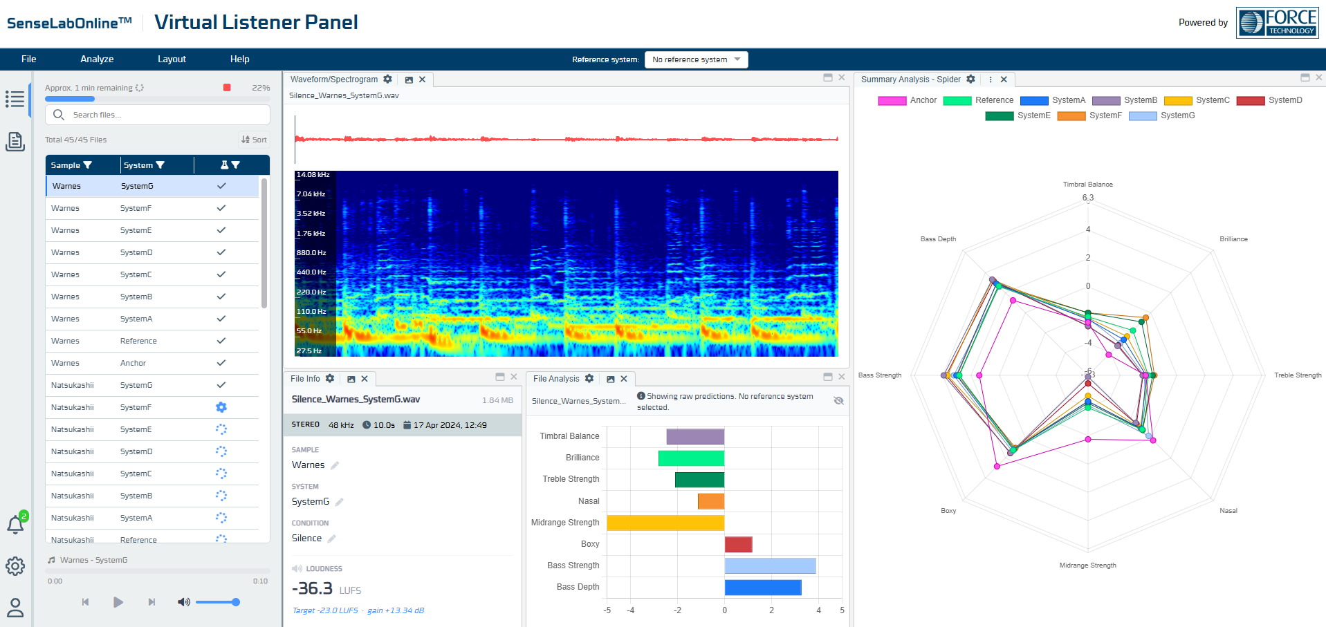Open the Layout menu
1326x627 pixels.
172,59
